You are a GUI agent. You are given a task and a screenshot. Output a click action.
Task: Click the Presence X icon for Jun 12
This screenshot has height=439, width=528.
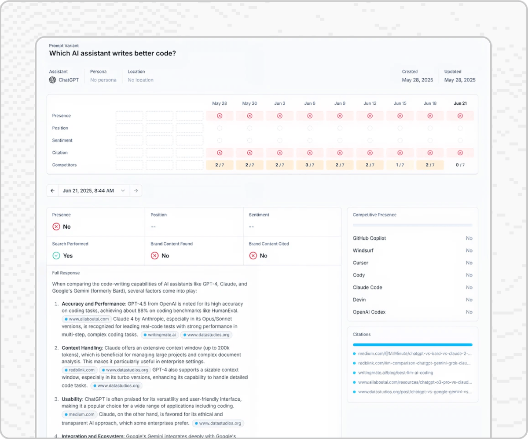(x=370, y=116)
